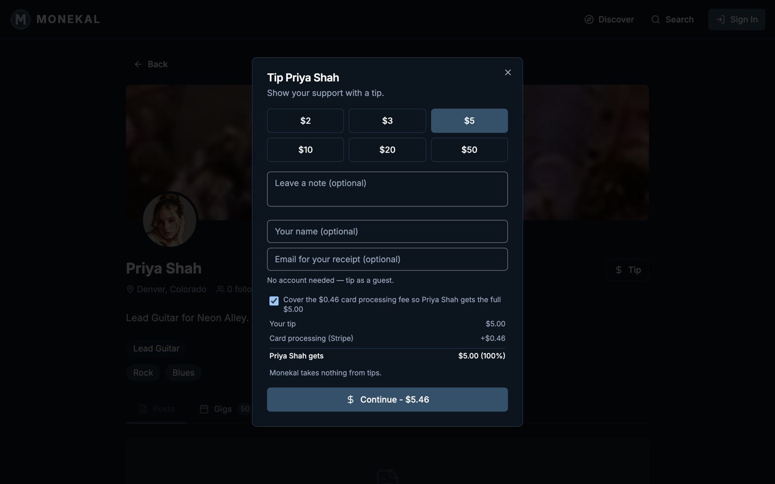Open Search in the top navigation
The image size is (775, 484).
[x=672, y=19]
